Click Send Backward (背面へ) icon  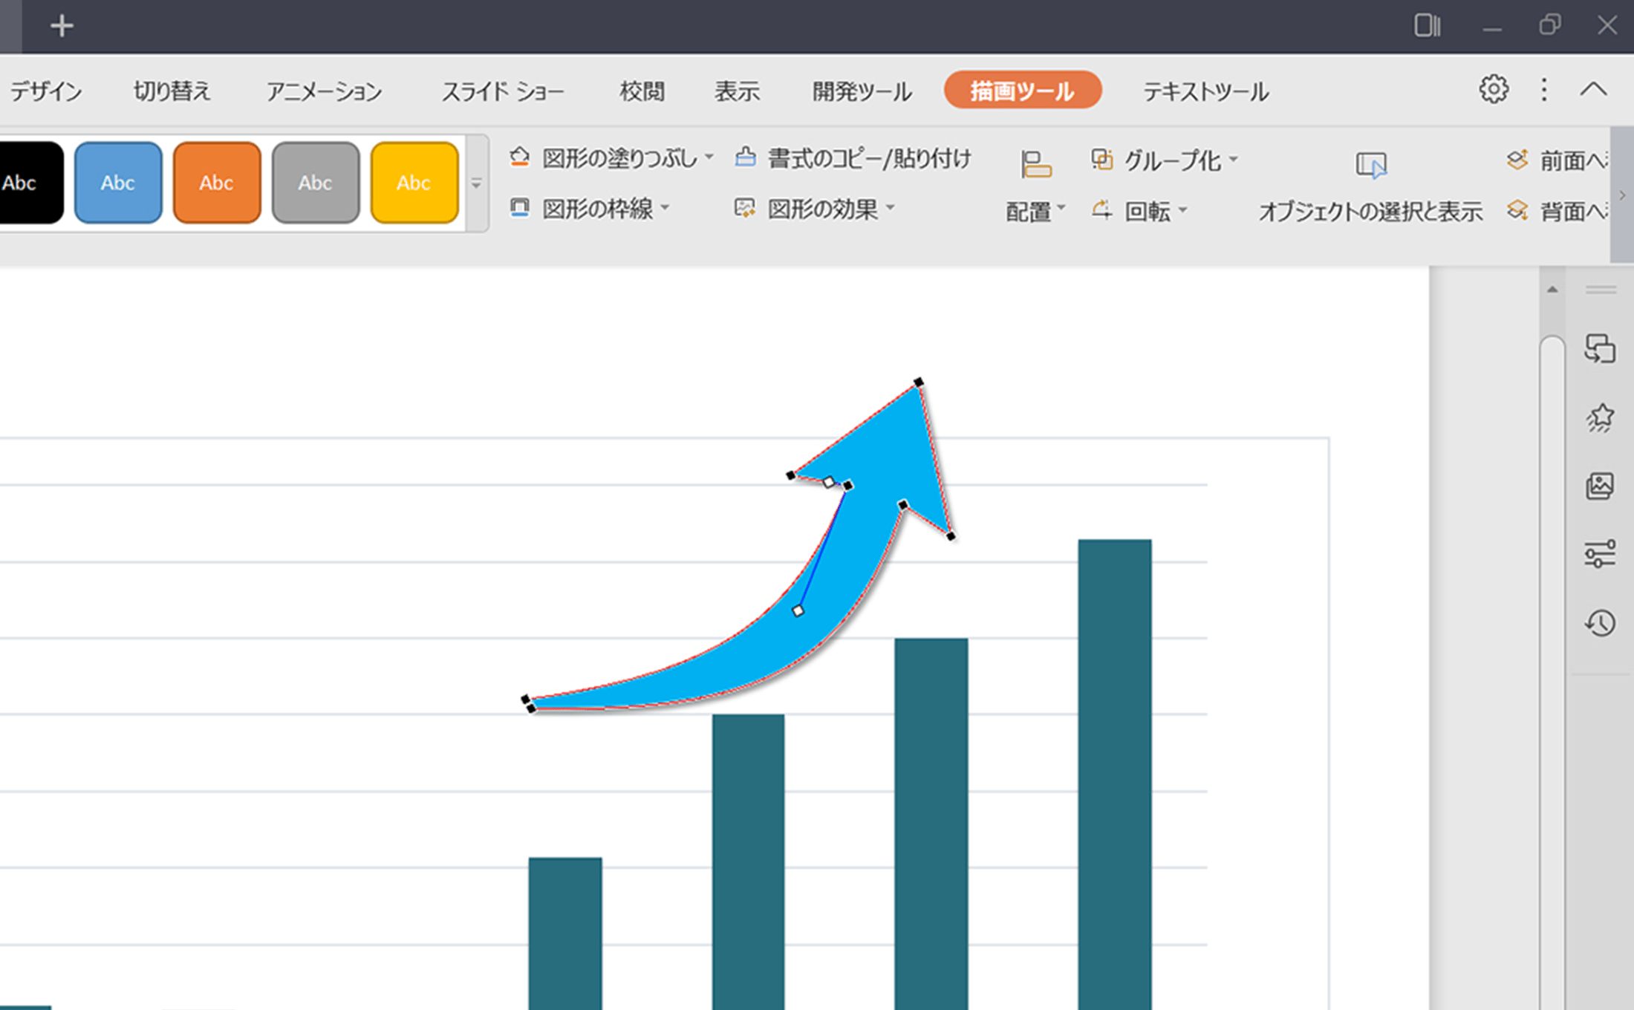coord(1517,211)
